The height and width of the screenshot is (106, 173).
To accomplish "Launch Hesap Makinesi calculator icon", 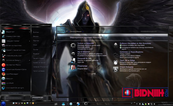I will tap(3, 37).
